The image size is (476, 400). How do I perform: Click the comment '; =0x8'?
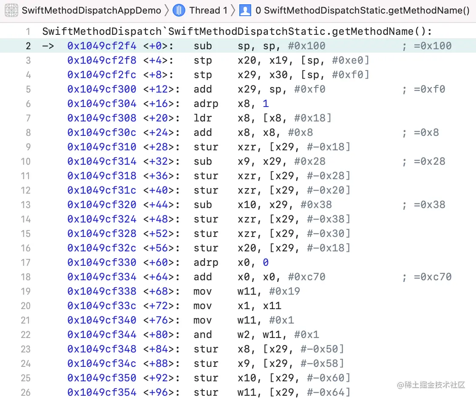[420, 132]
